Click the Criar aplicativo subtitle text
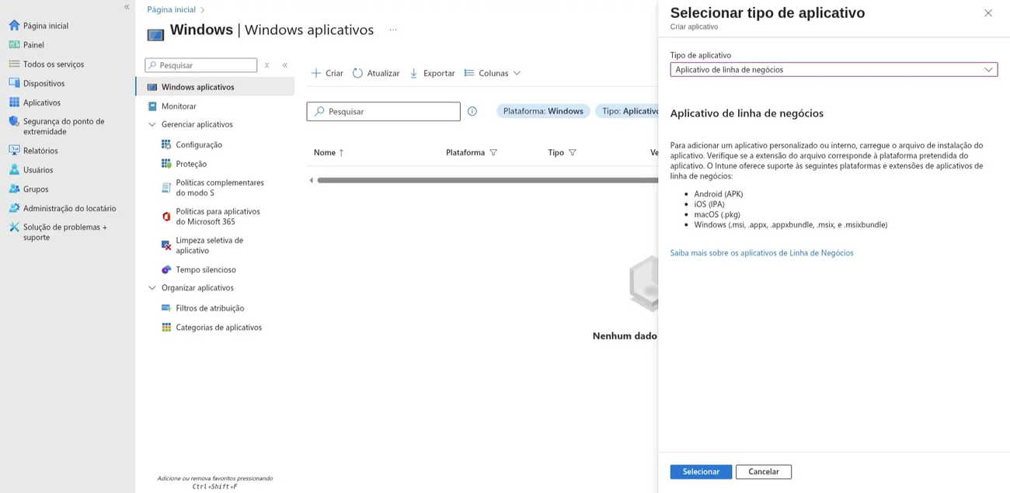The image size is (1010, 493). 694,27
